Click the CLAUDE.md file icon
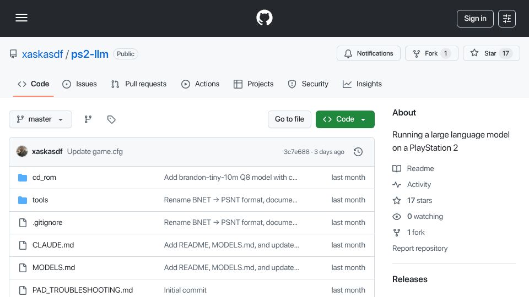This screenshot has height=297, width=529. [23, 245]
